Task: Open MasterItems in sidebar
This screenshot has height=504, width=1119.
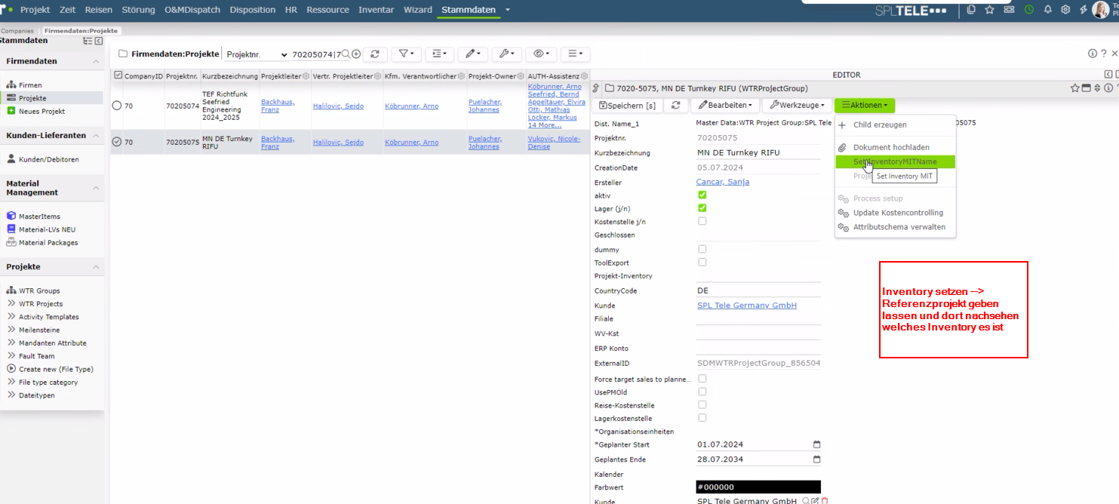Action: (x=39, y=217)
